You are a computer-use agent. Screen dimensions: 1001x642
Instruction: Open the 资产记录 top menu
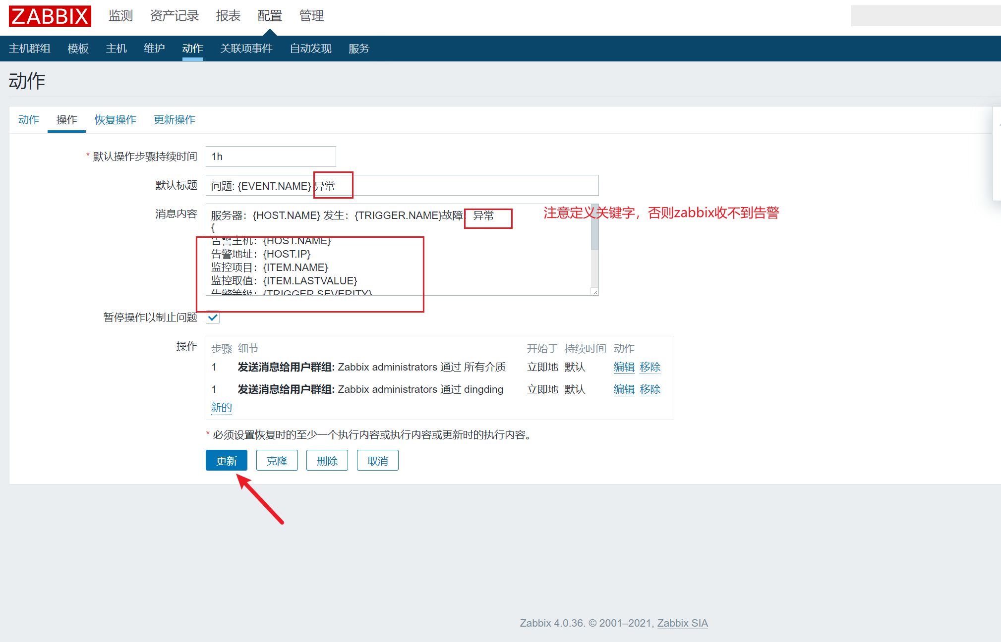click(175, 16)
